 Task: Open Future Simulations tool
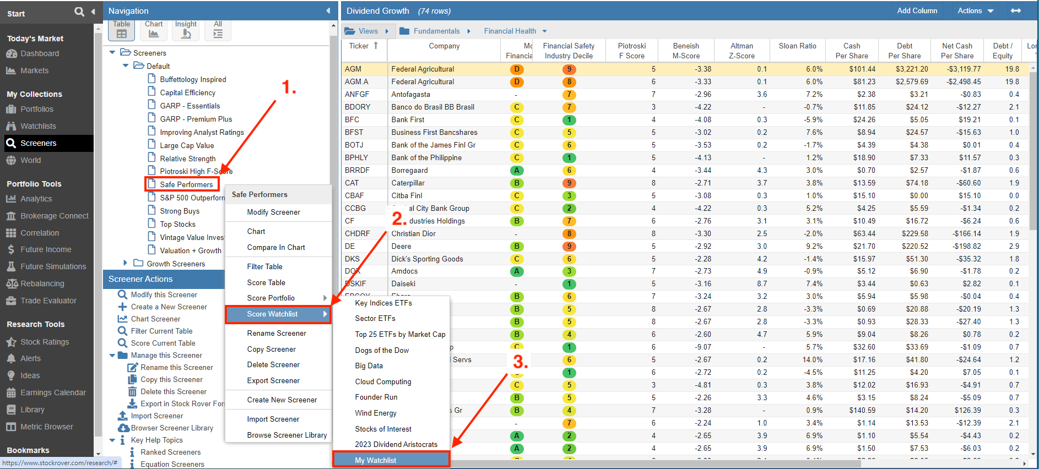pyautogui.click(x=53, y=266)
